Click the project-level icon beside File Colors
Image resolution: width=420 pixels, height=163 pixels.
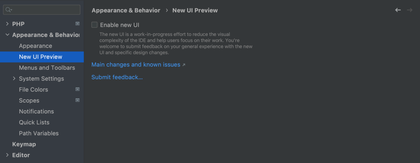tap(78, 90)
